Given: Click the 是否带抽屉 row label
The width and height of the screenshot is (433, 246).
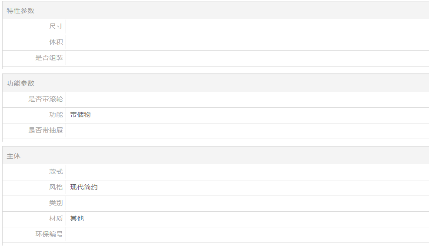Looking at the screenshot, I should (x=46, y=130).
